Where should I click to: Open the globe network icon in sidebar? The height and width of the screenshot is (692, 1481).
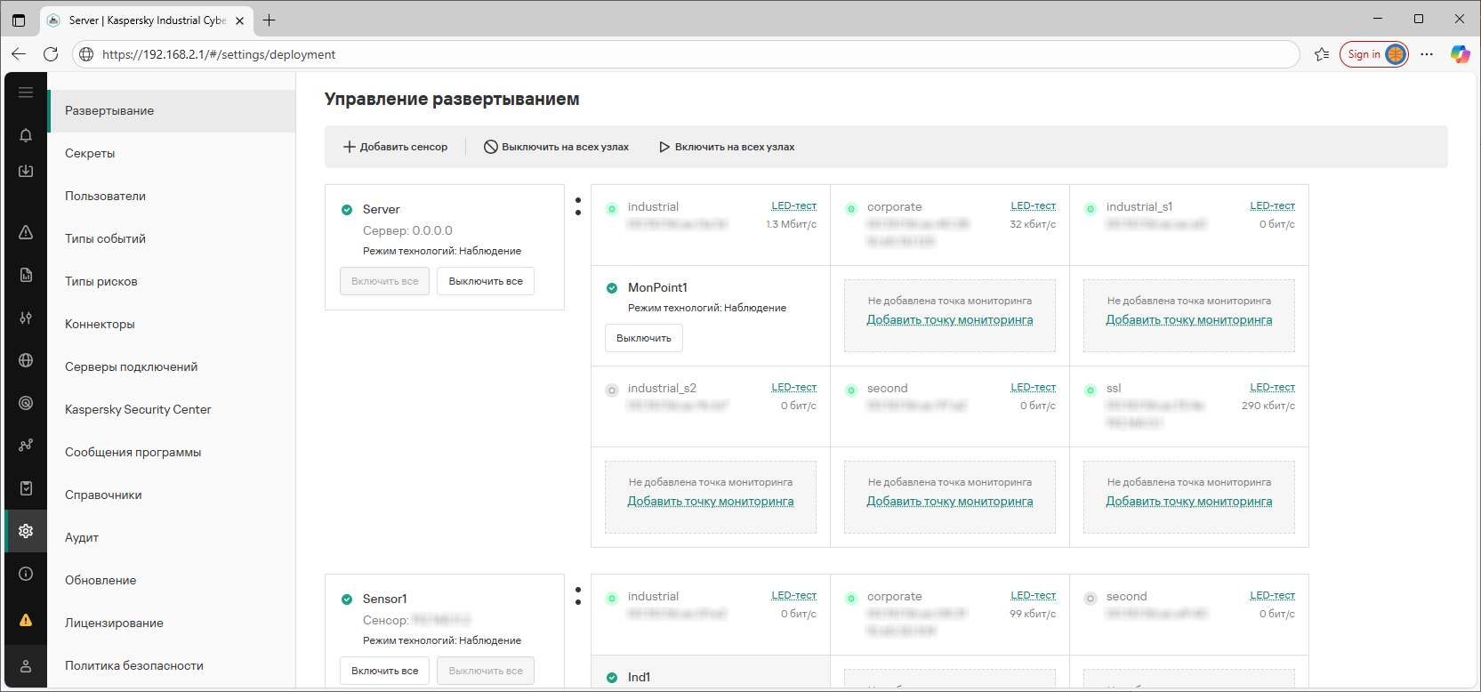[x=26, y=360]
